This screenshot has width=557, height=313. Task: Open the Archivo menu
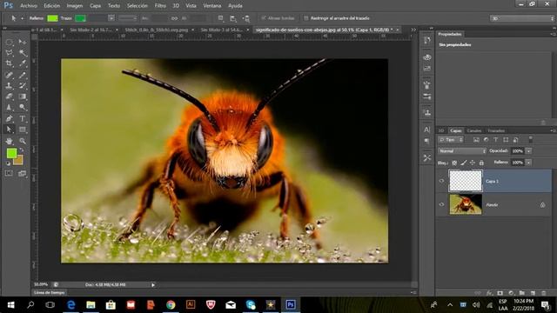point(29,6)
